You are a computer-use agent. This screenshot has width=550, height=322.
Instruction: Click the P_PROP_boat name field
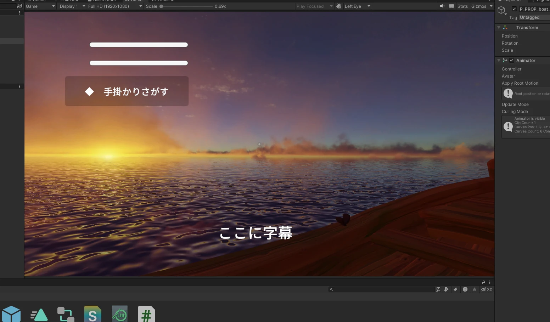point(534,9)
